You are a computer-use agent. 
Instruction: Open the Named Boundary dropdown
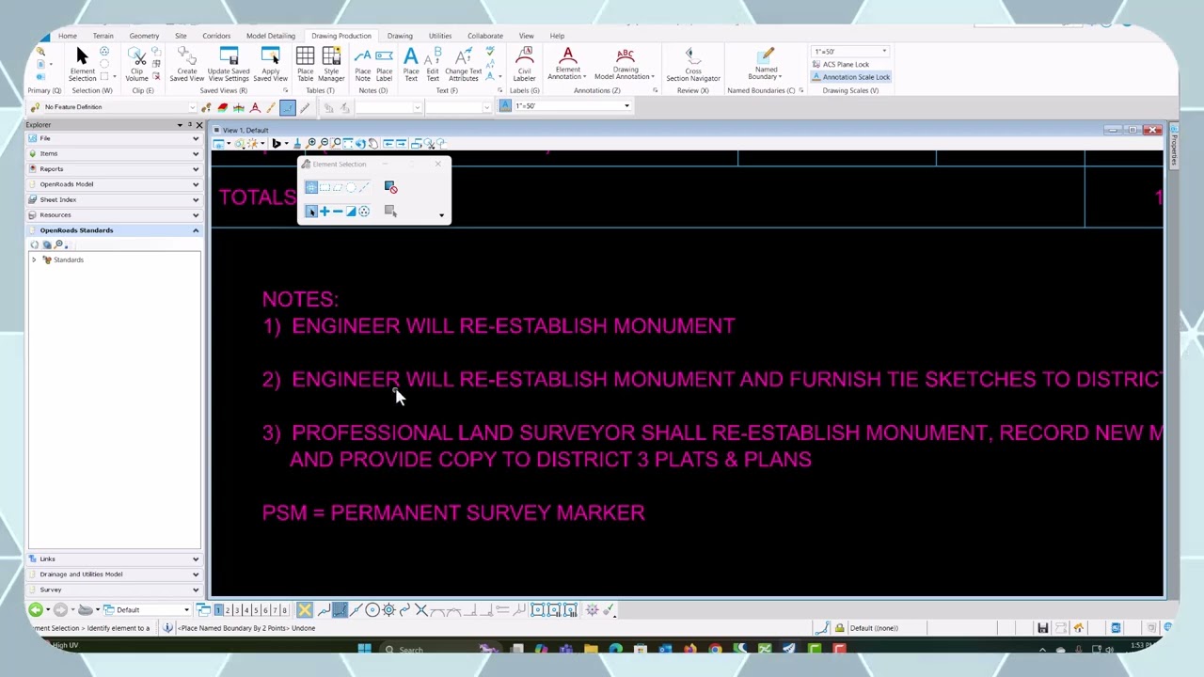click(766, 64)
